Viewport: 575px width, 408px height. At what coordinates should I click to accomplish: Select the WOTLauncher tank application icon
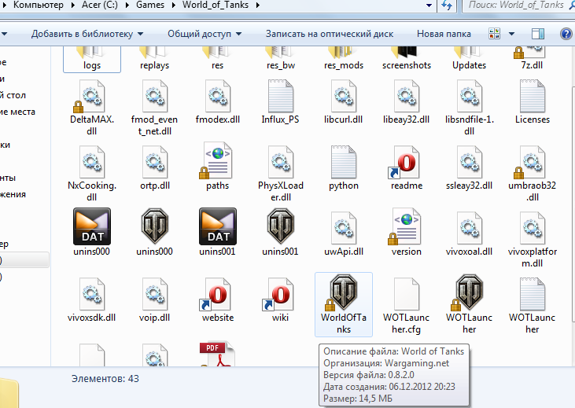pos(470,293)
